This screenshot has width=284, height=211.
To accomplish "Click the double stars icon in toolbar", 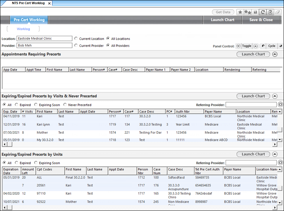I will (x=248, y=12).
